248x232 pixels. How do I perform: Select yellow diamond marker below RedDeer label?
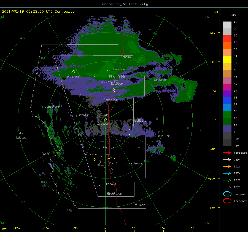[x=113, y=90]
